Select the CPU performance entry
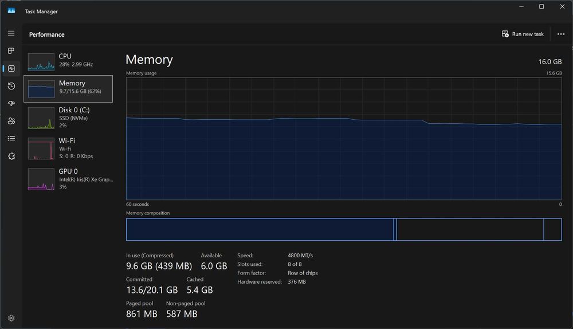Viewport: 573px width, 329px height. tap(68, 62)
